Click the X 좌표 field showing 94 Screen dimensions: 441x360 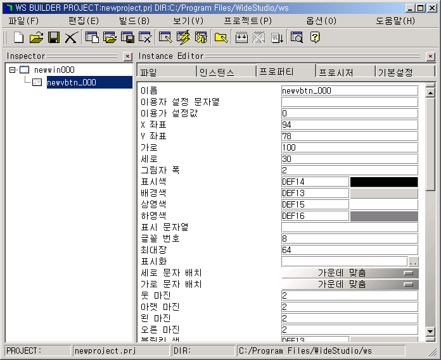[x=350, y=125]
